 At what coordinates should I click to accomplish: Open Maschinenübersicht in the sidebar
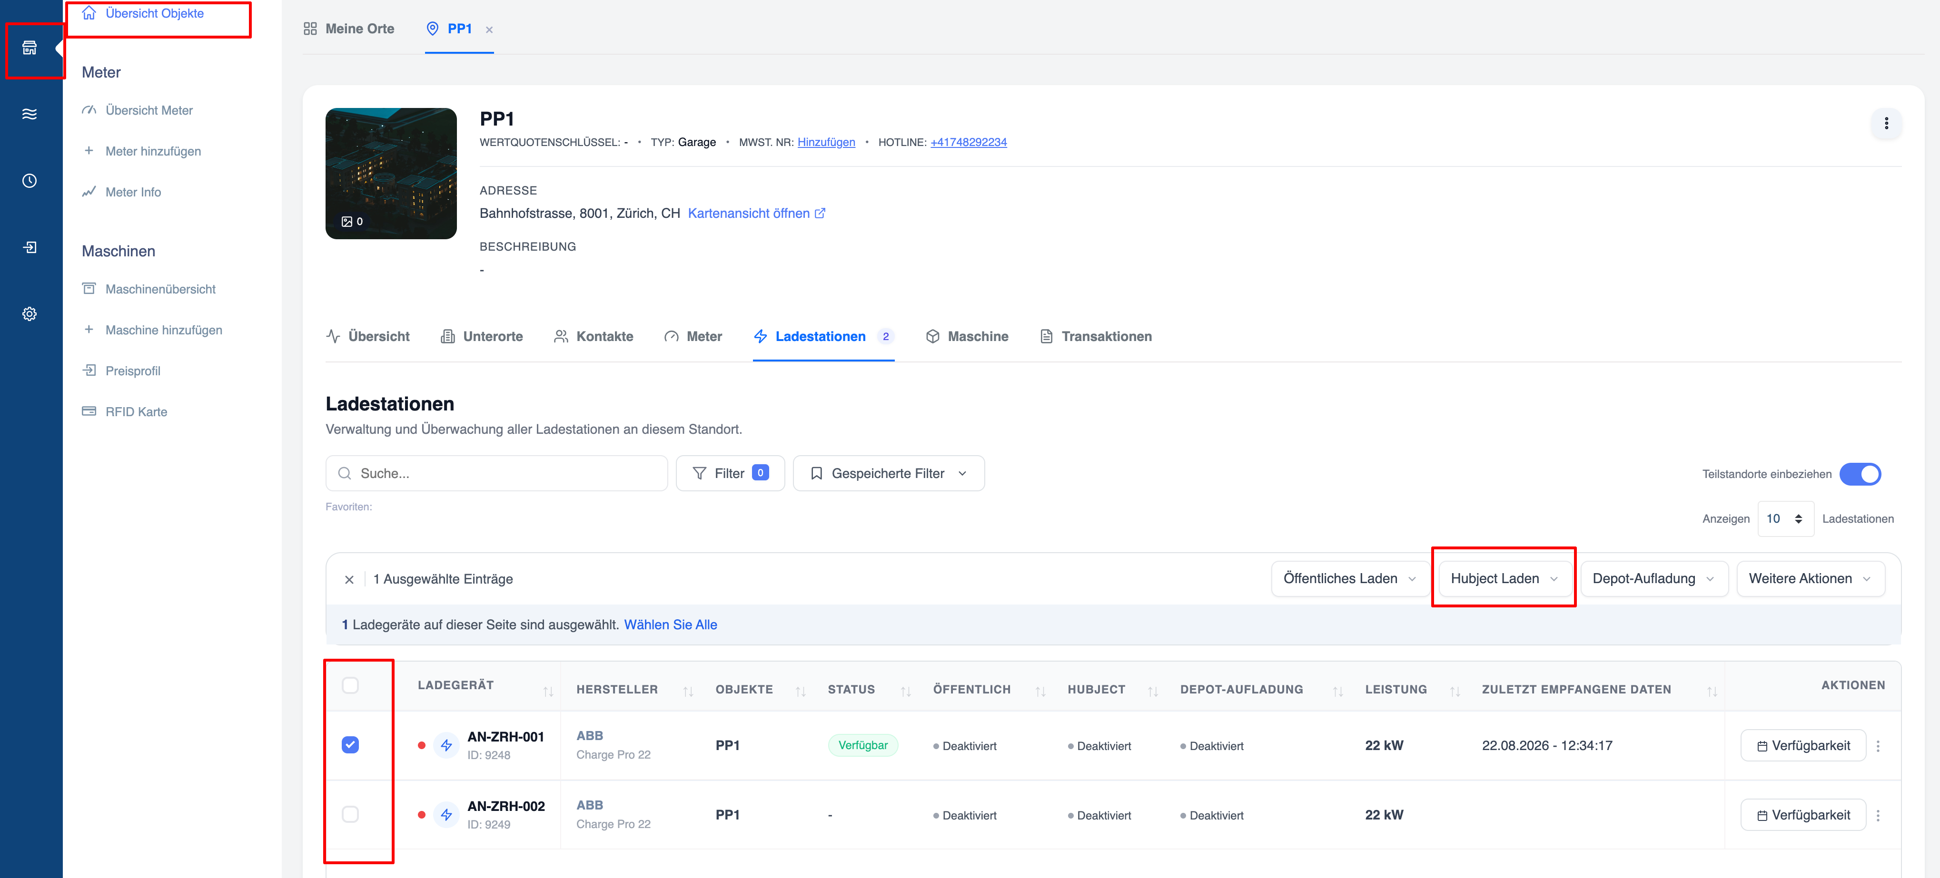coord(148,289)
